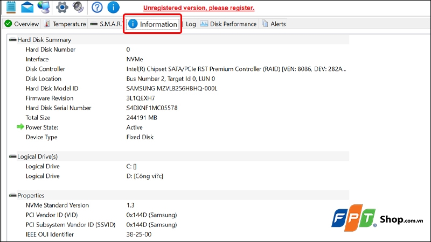Select the Device Type value Fixed Disk
Image resolution: width=431 pixels, height=242 pixels.
coord(140,137)
